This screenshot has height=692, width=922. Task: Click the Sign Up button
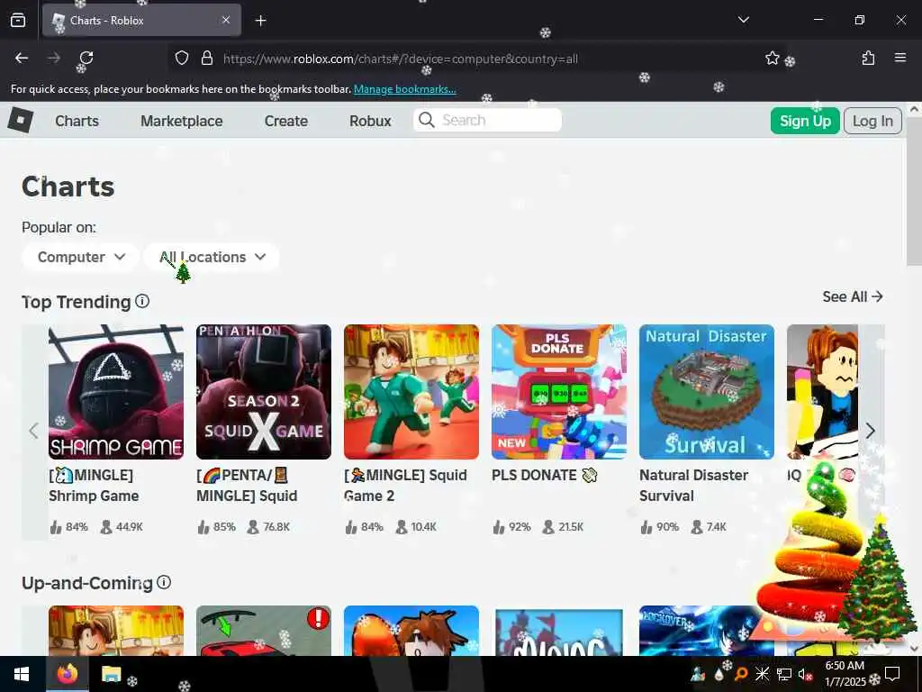pyautogui.click(x=805, y=121)
